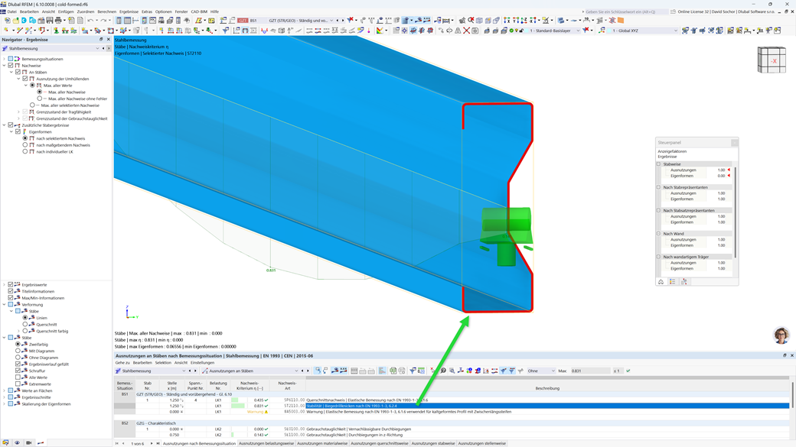Click the save (floppy disk) icon
Image resolution: width=796 pixels, height=447 pixels.
point(50,21)
